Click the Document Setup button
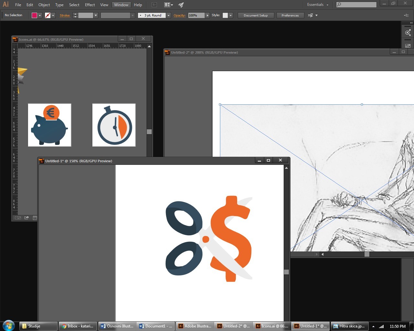 pyautogui.click(x=256, y=15)
